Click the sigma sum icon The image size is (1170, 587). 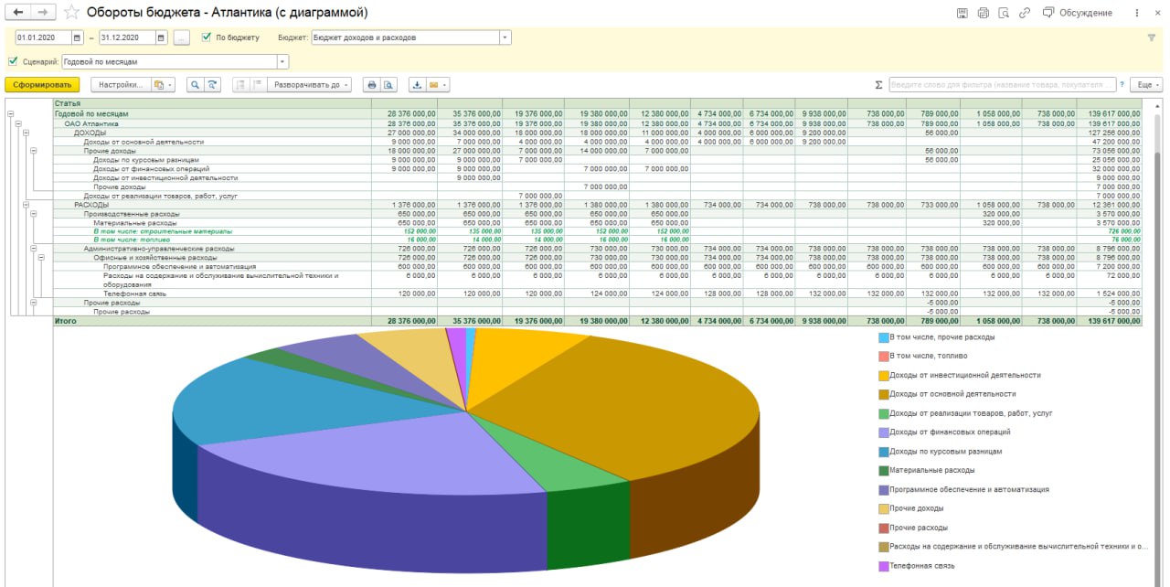tap(879, 84)
